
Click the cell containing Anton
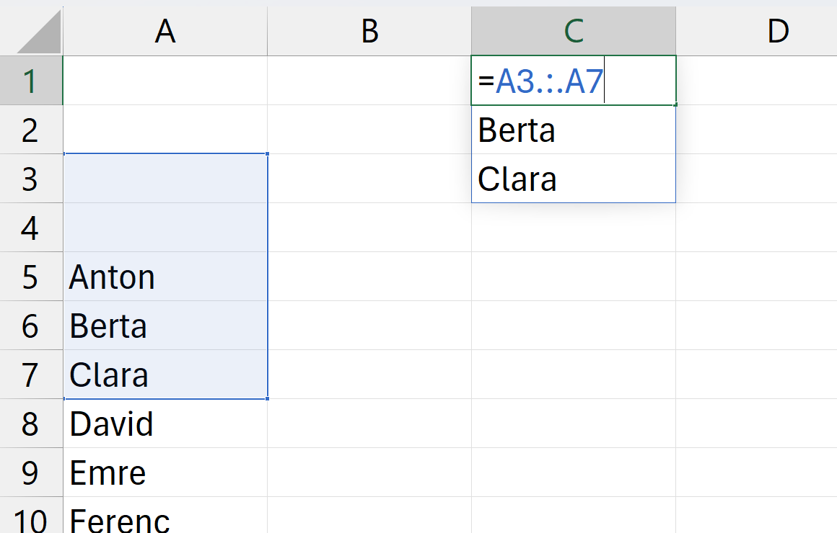pyautogui.click(x=165, y=277)
